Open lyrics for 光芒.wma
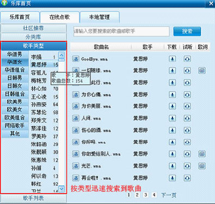 pyautogui.click(x=202, y=166)
